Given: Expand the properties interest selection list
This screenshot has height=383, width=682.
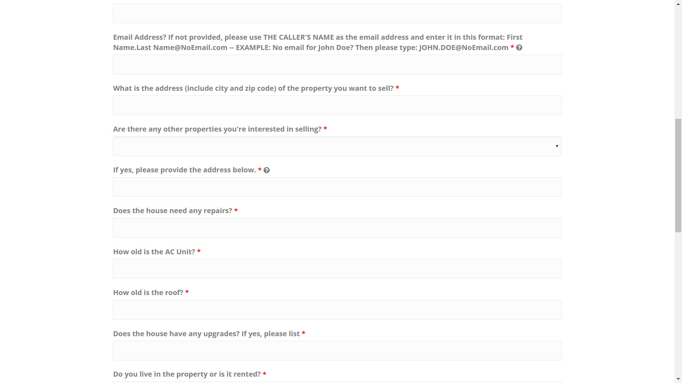Looking at the screenshot, I should click(337, 146).
